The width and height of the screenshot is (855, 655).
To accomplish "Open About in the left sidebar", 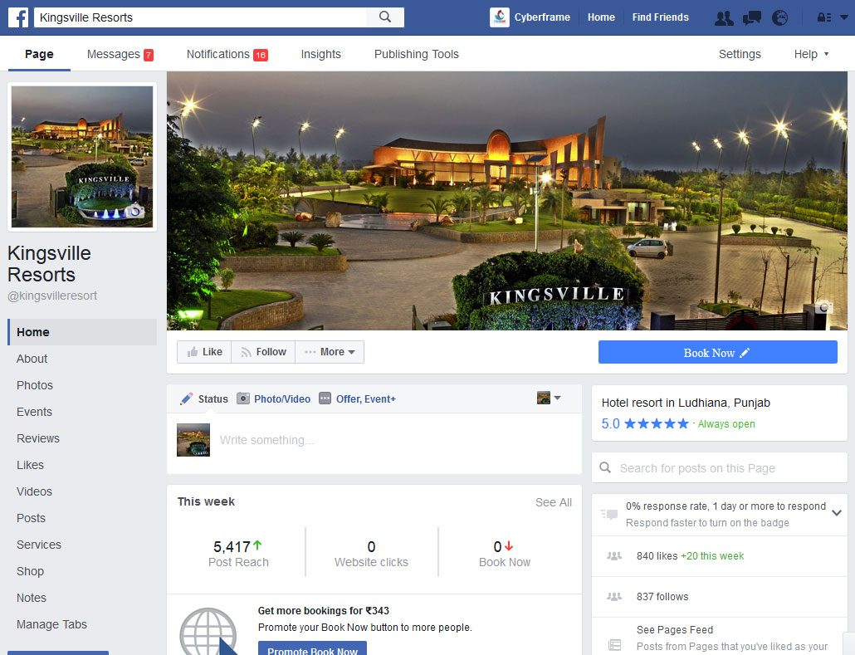I will point(32,359).
